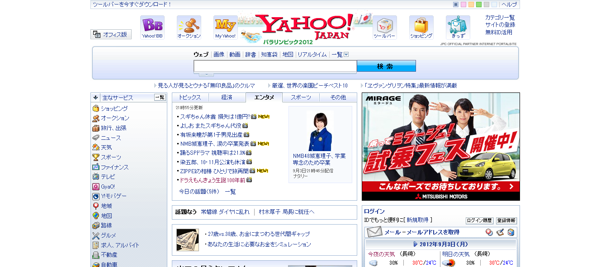The image size is (610, 267).
Task: Click the ショッピング icon in the sidebar
Action: [x=96, y=109]
